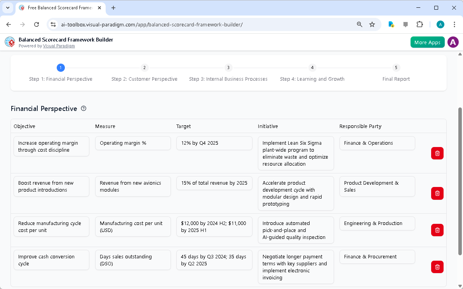Open the Visual Paradigm link

point(59,46)
